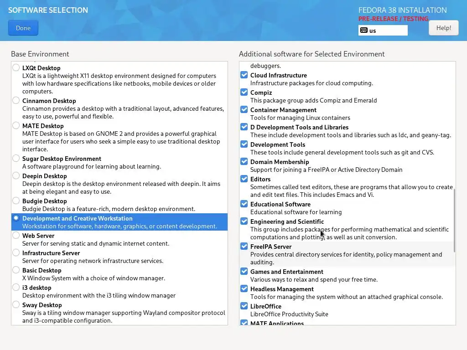Click 'Educational software for learning' description
This screenshot has height=350, width=467.
pos(296,212)
